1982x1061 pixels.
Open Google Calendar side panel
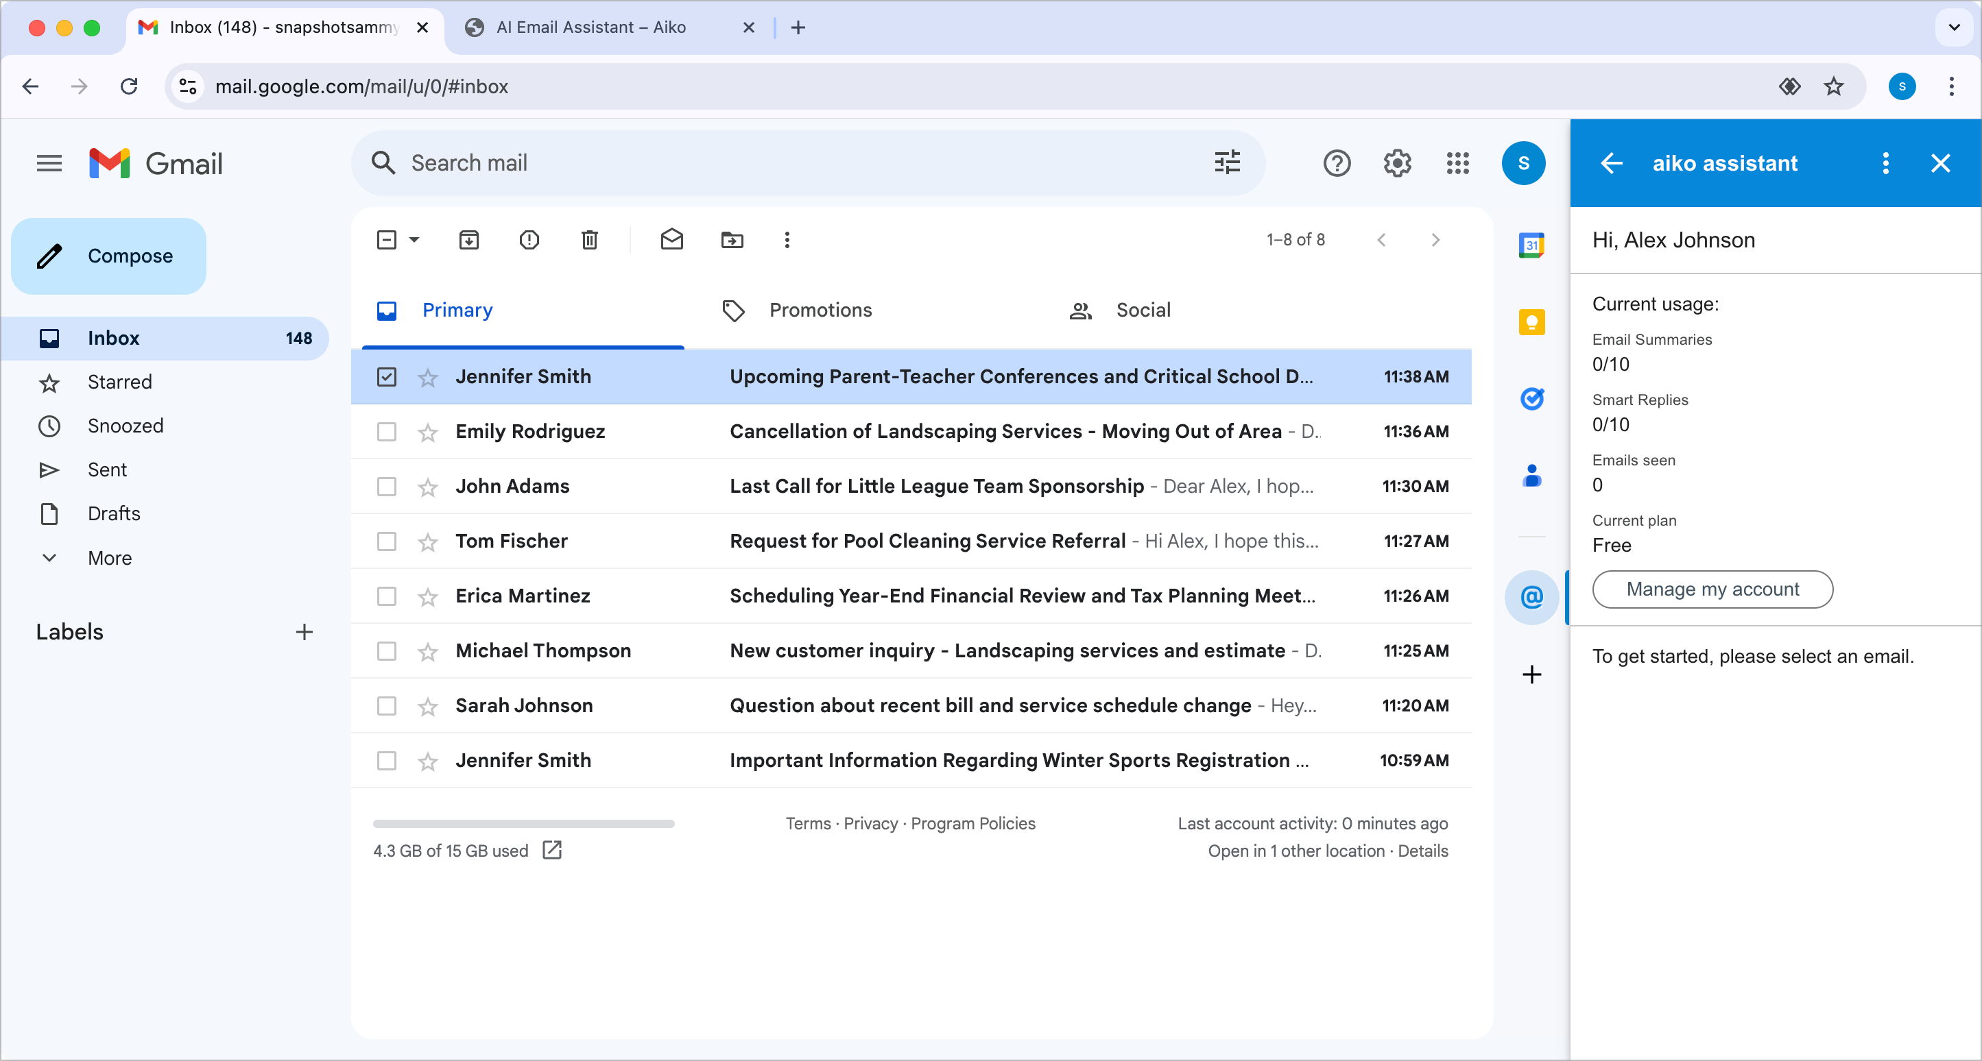(1531, 245)
